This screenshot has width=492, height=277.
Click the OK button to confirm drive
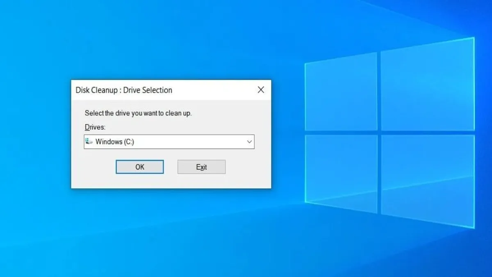[x=140, y=167]
